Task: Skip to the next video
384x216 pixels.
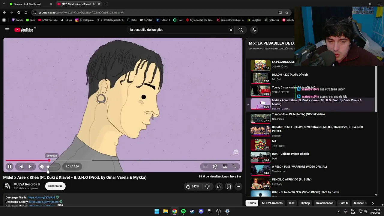Action: 30,166
